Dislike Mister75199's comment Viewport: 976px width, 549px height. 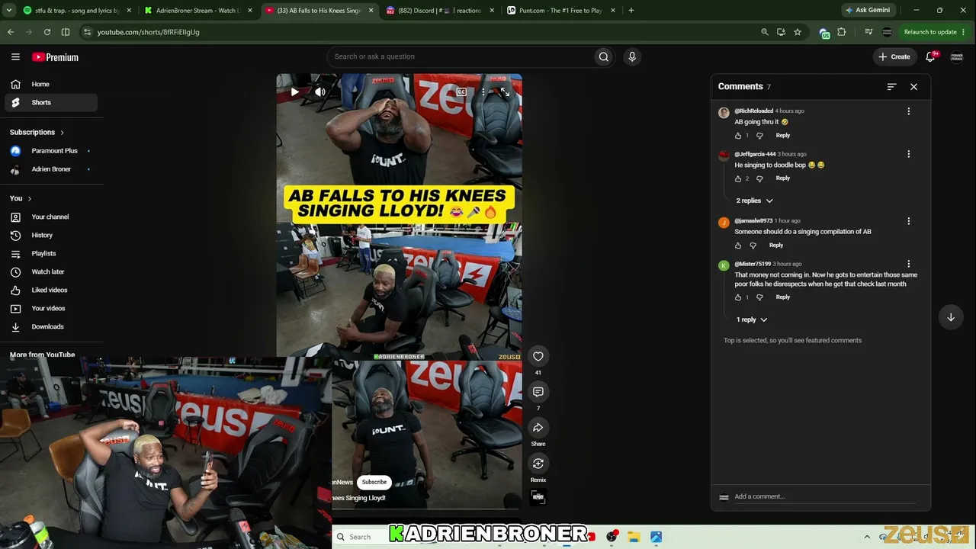(759, 297)
